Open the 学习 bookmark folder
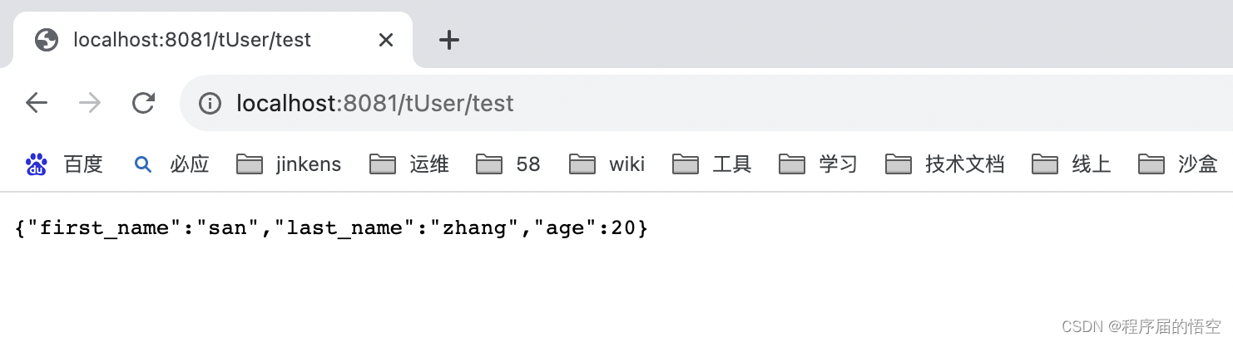The width and height of the screenshot is (1233, 342). 819,164
